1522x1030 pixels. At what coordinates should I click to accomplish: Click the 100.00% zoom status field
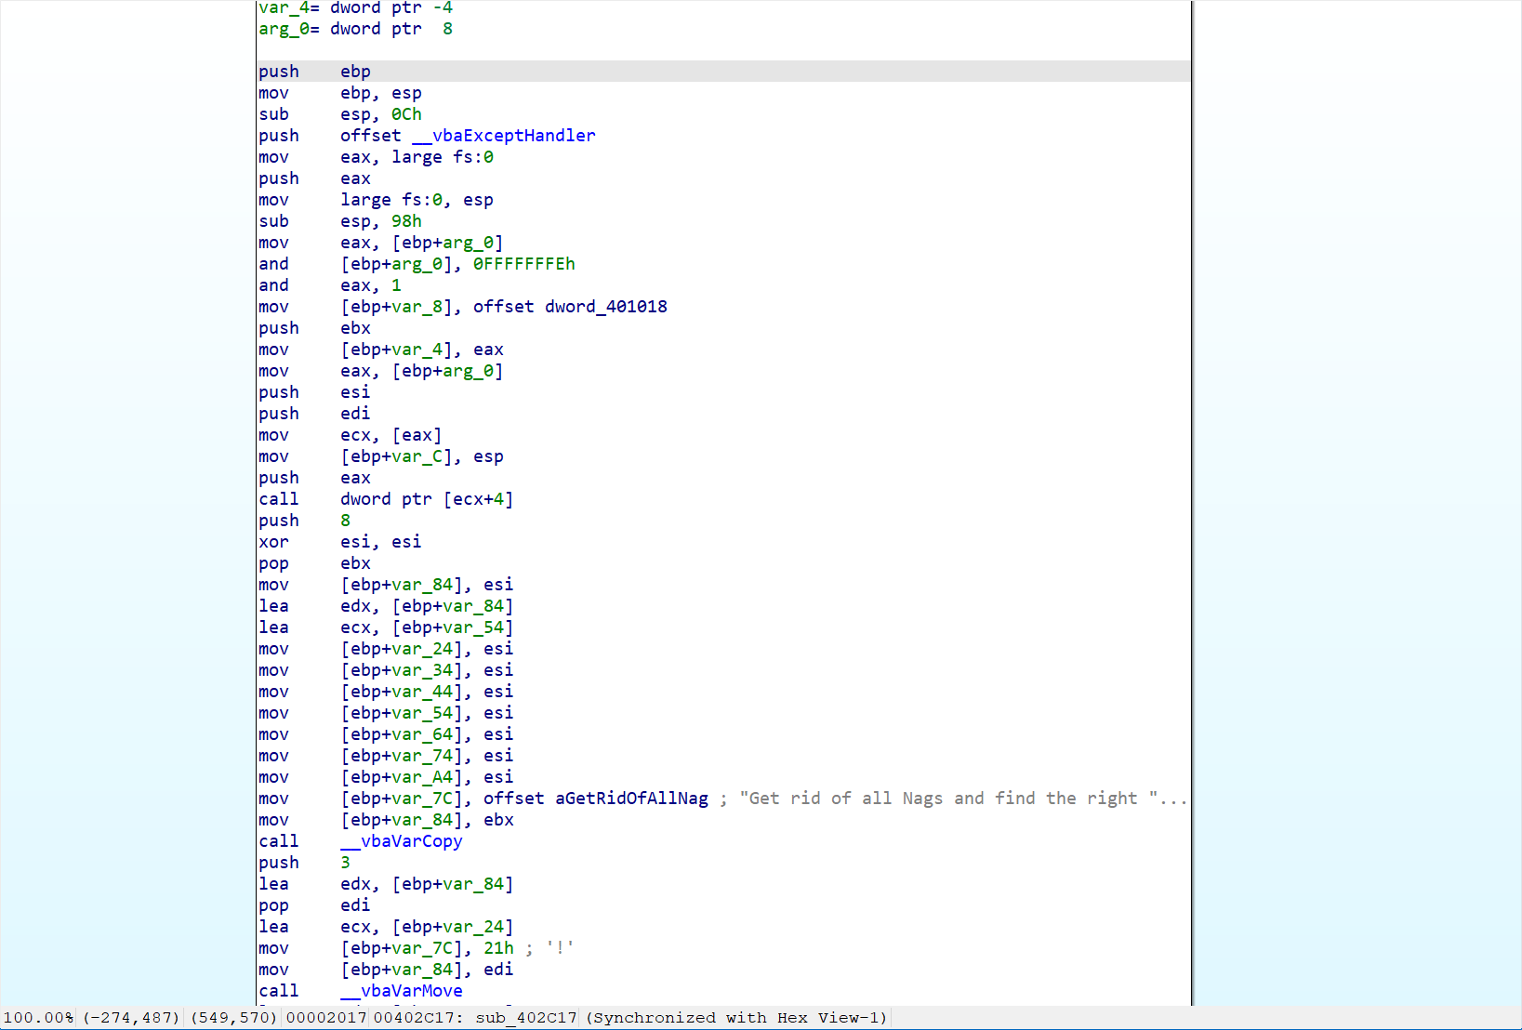[39, 1018]
